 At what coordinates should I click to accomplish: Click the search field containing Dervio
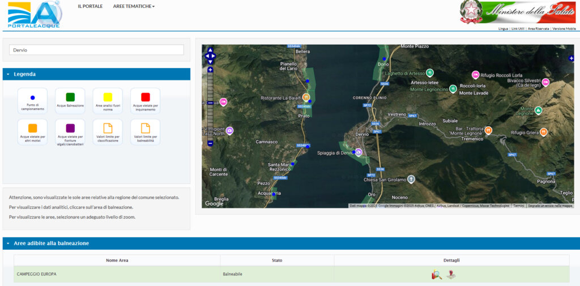96,50
